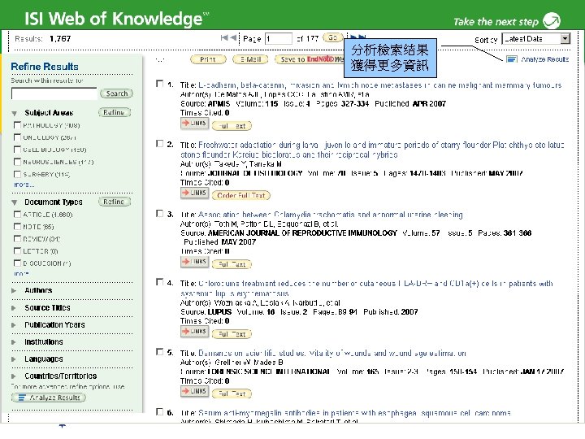Click Analyze Results button in sidebar

49,398
